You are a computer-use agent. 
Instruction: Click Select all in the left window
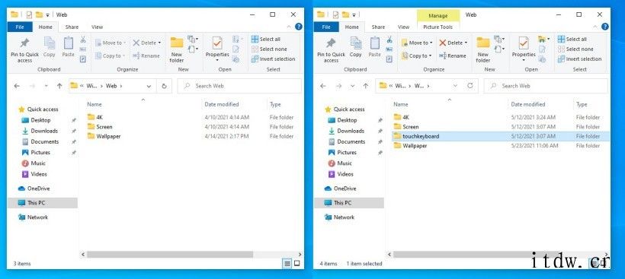click(266, 39)
